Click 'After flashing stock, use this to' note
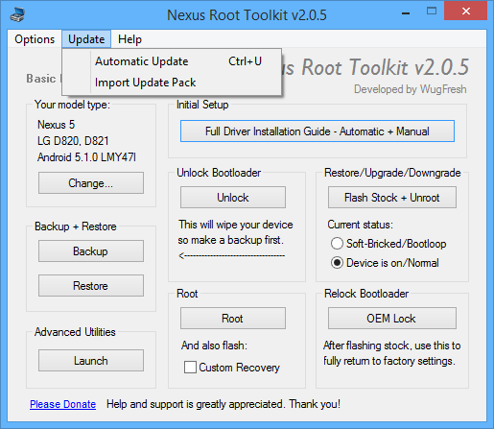The width and height of the screenshot is (494, 429). point(391,346)
